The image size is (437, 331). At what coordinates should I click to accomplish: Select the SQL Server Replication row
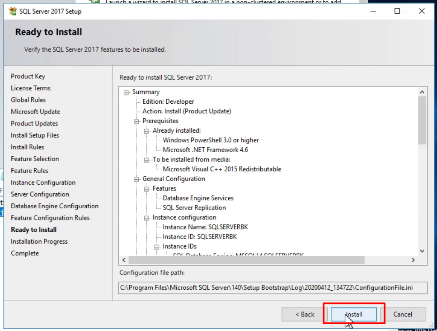click(194, 208)
